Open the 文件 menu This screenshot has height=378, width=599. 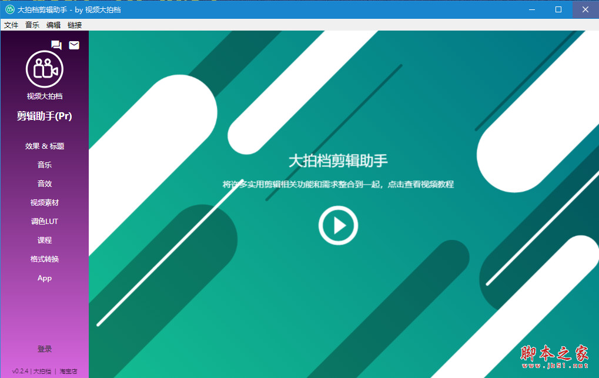coord(11,25)
